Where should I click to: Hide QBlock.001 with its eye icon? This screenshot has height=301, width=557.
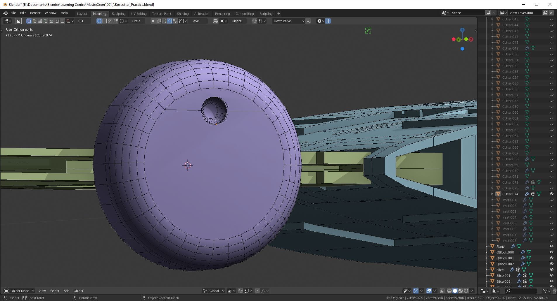tap(551, 258)
